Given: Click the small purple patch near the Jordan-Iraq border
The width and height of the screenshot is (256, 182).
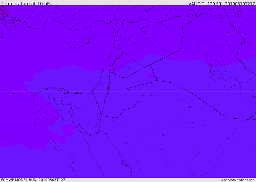Looking at the screenshot, I should pos(150,76).
